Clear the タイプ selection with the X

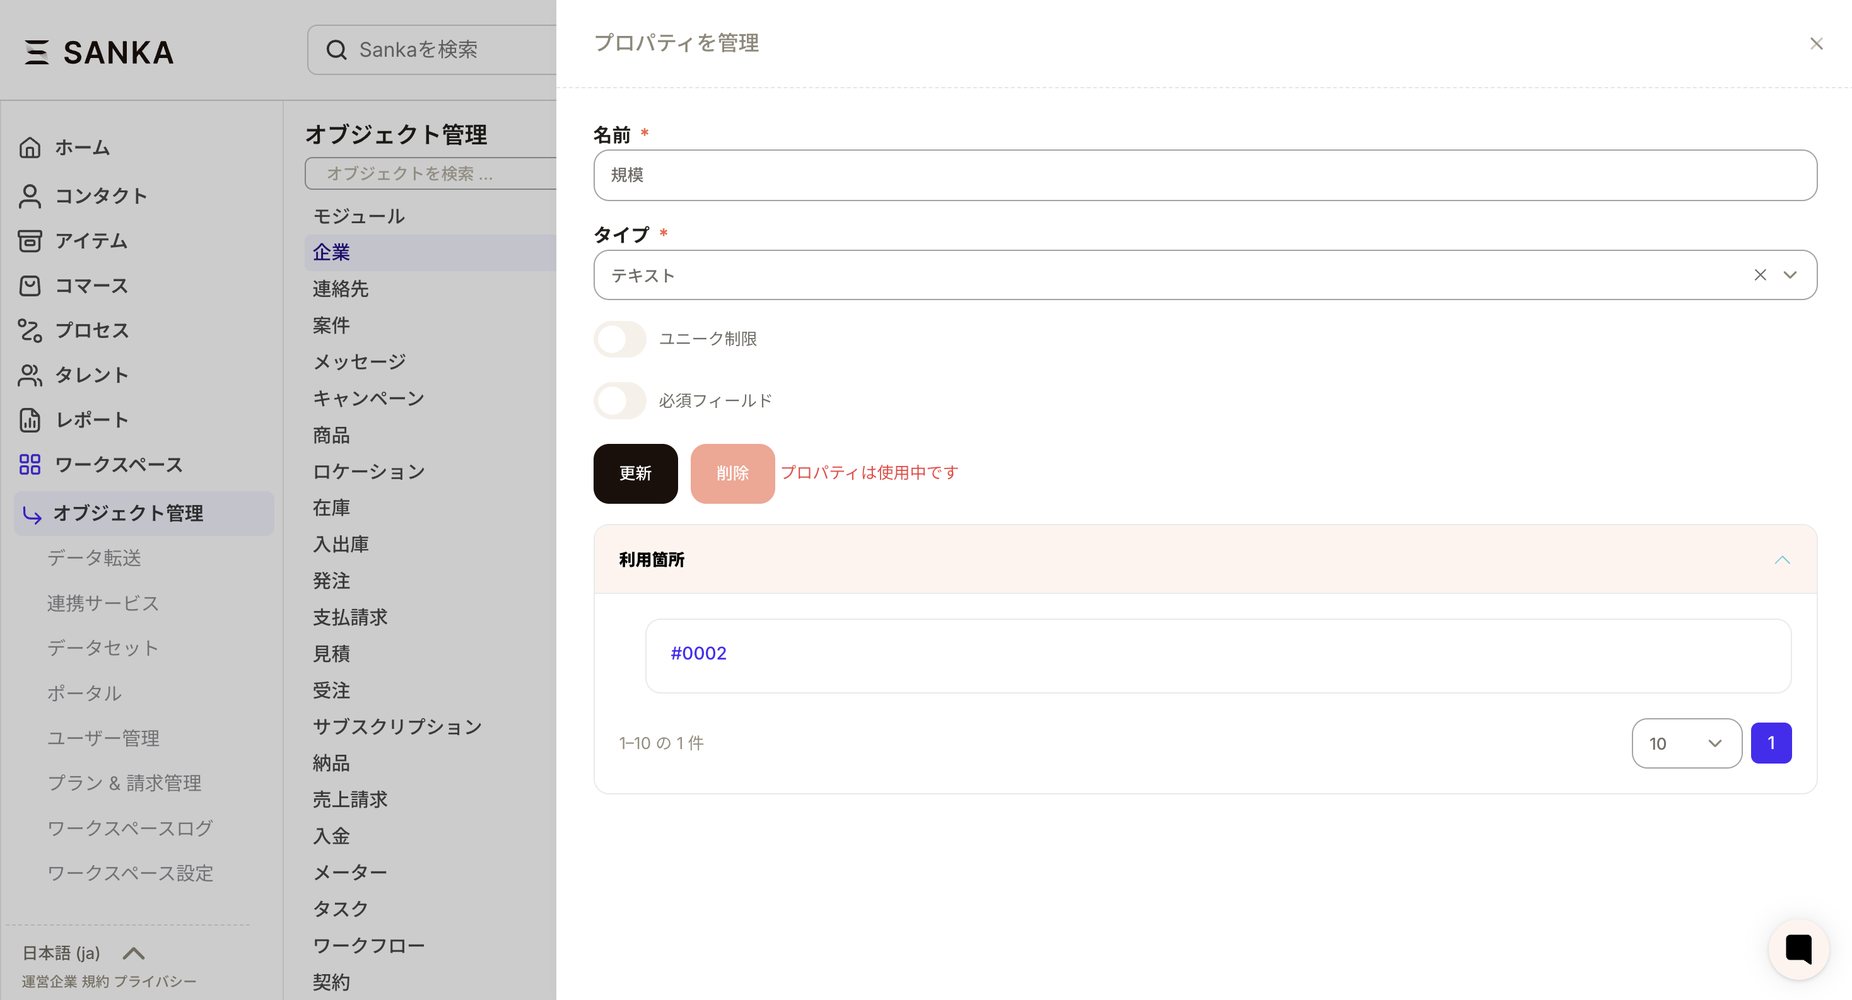1760,274
